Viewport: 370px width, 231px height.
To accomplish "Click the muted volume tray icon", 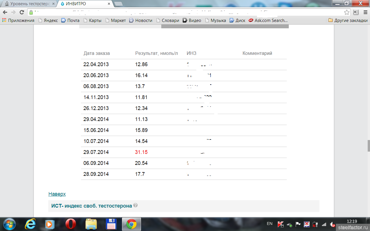I will coord(332,224).
